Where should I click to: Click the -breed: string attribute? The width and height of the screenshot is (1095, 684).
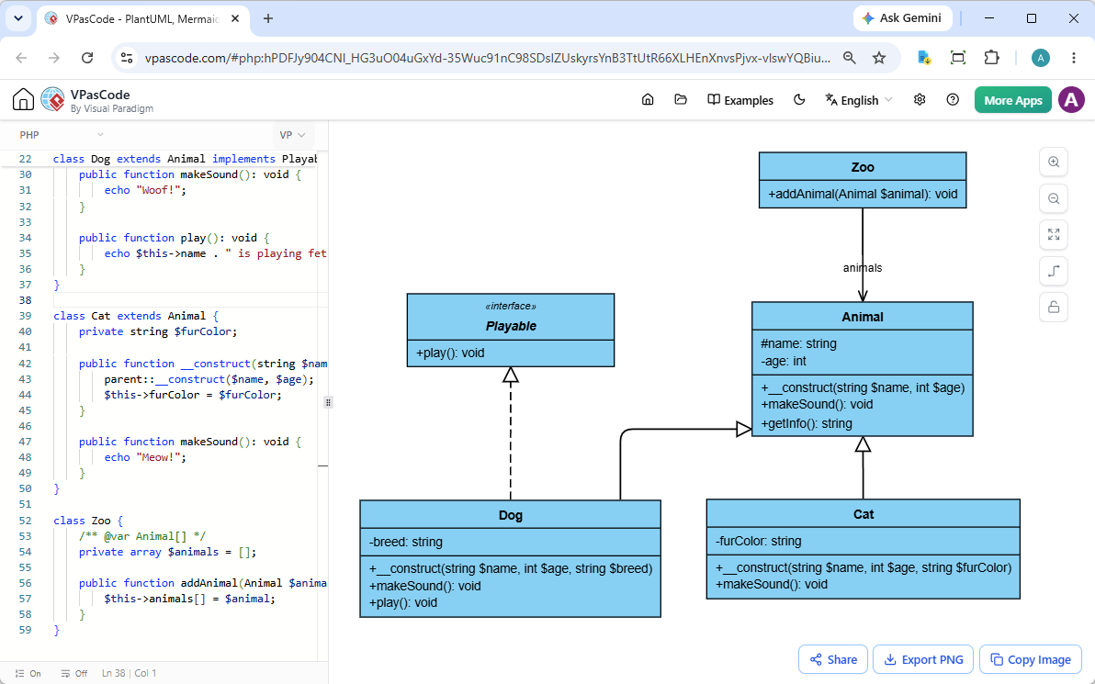(x=406, y=543)
